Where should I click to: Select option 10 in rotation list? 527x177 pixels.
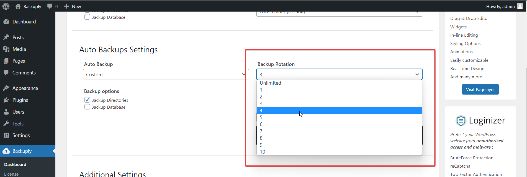(x=339, y=152)
